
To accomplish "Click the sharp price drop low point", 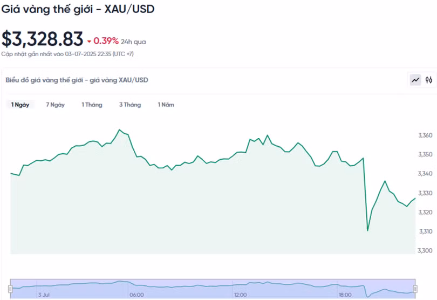I will click(367, 230).
